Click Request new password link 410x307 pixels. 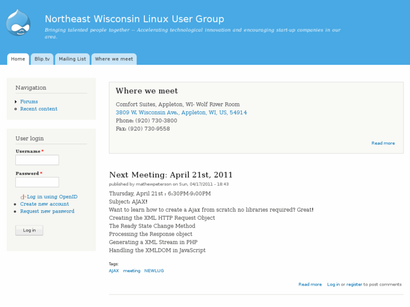point(47,212)
